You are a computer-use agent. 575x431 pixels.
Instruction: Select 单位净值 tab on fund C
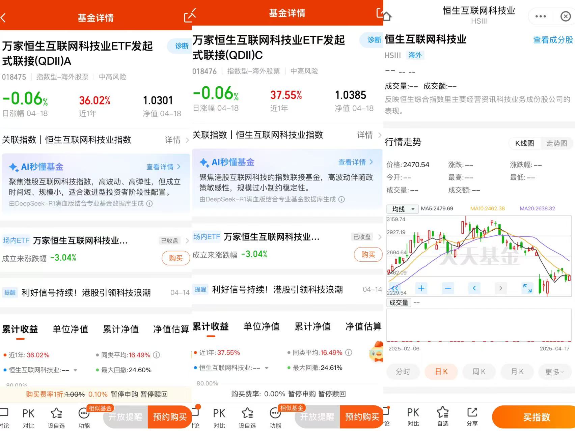(262, 326)
